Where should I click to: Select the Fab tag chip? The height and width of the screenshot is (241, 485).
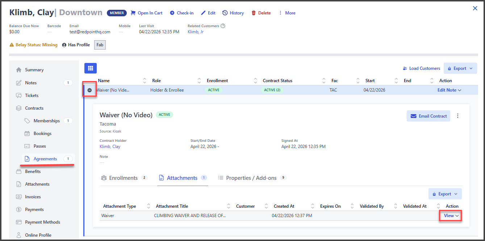pos(100,45)
